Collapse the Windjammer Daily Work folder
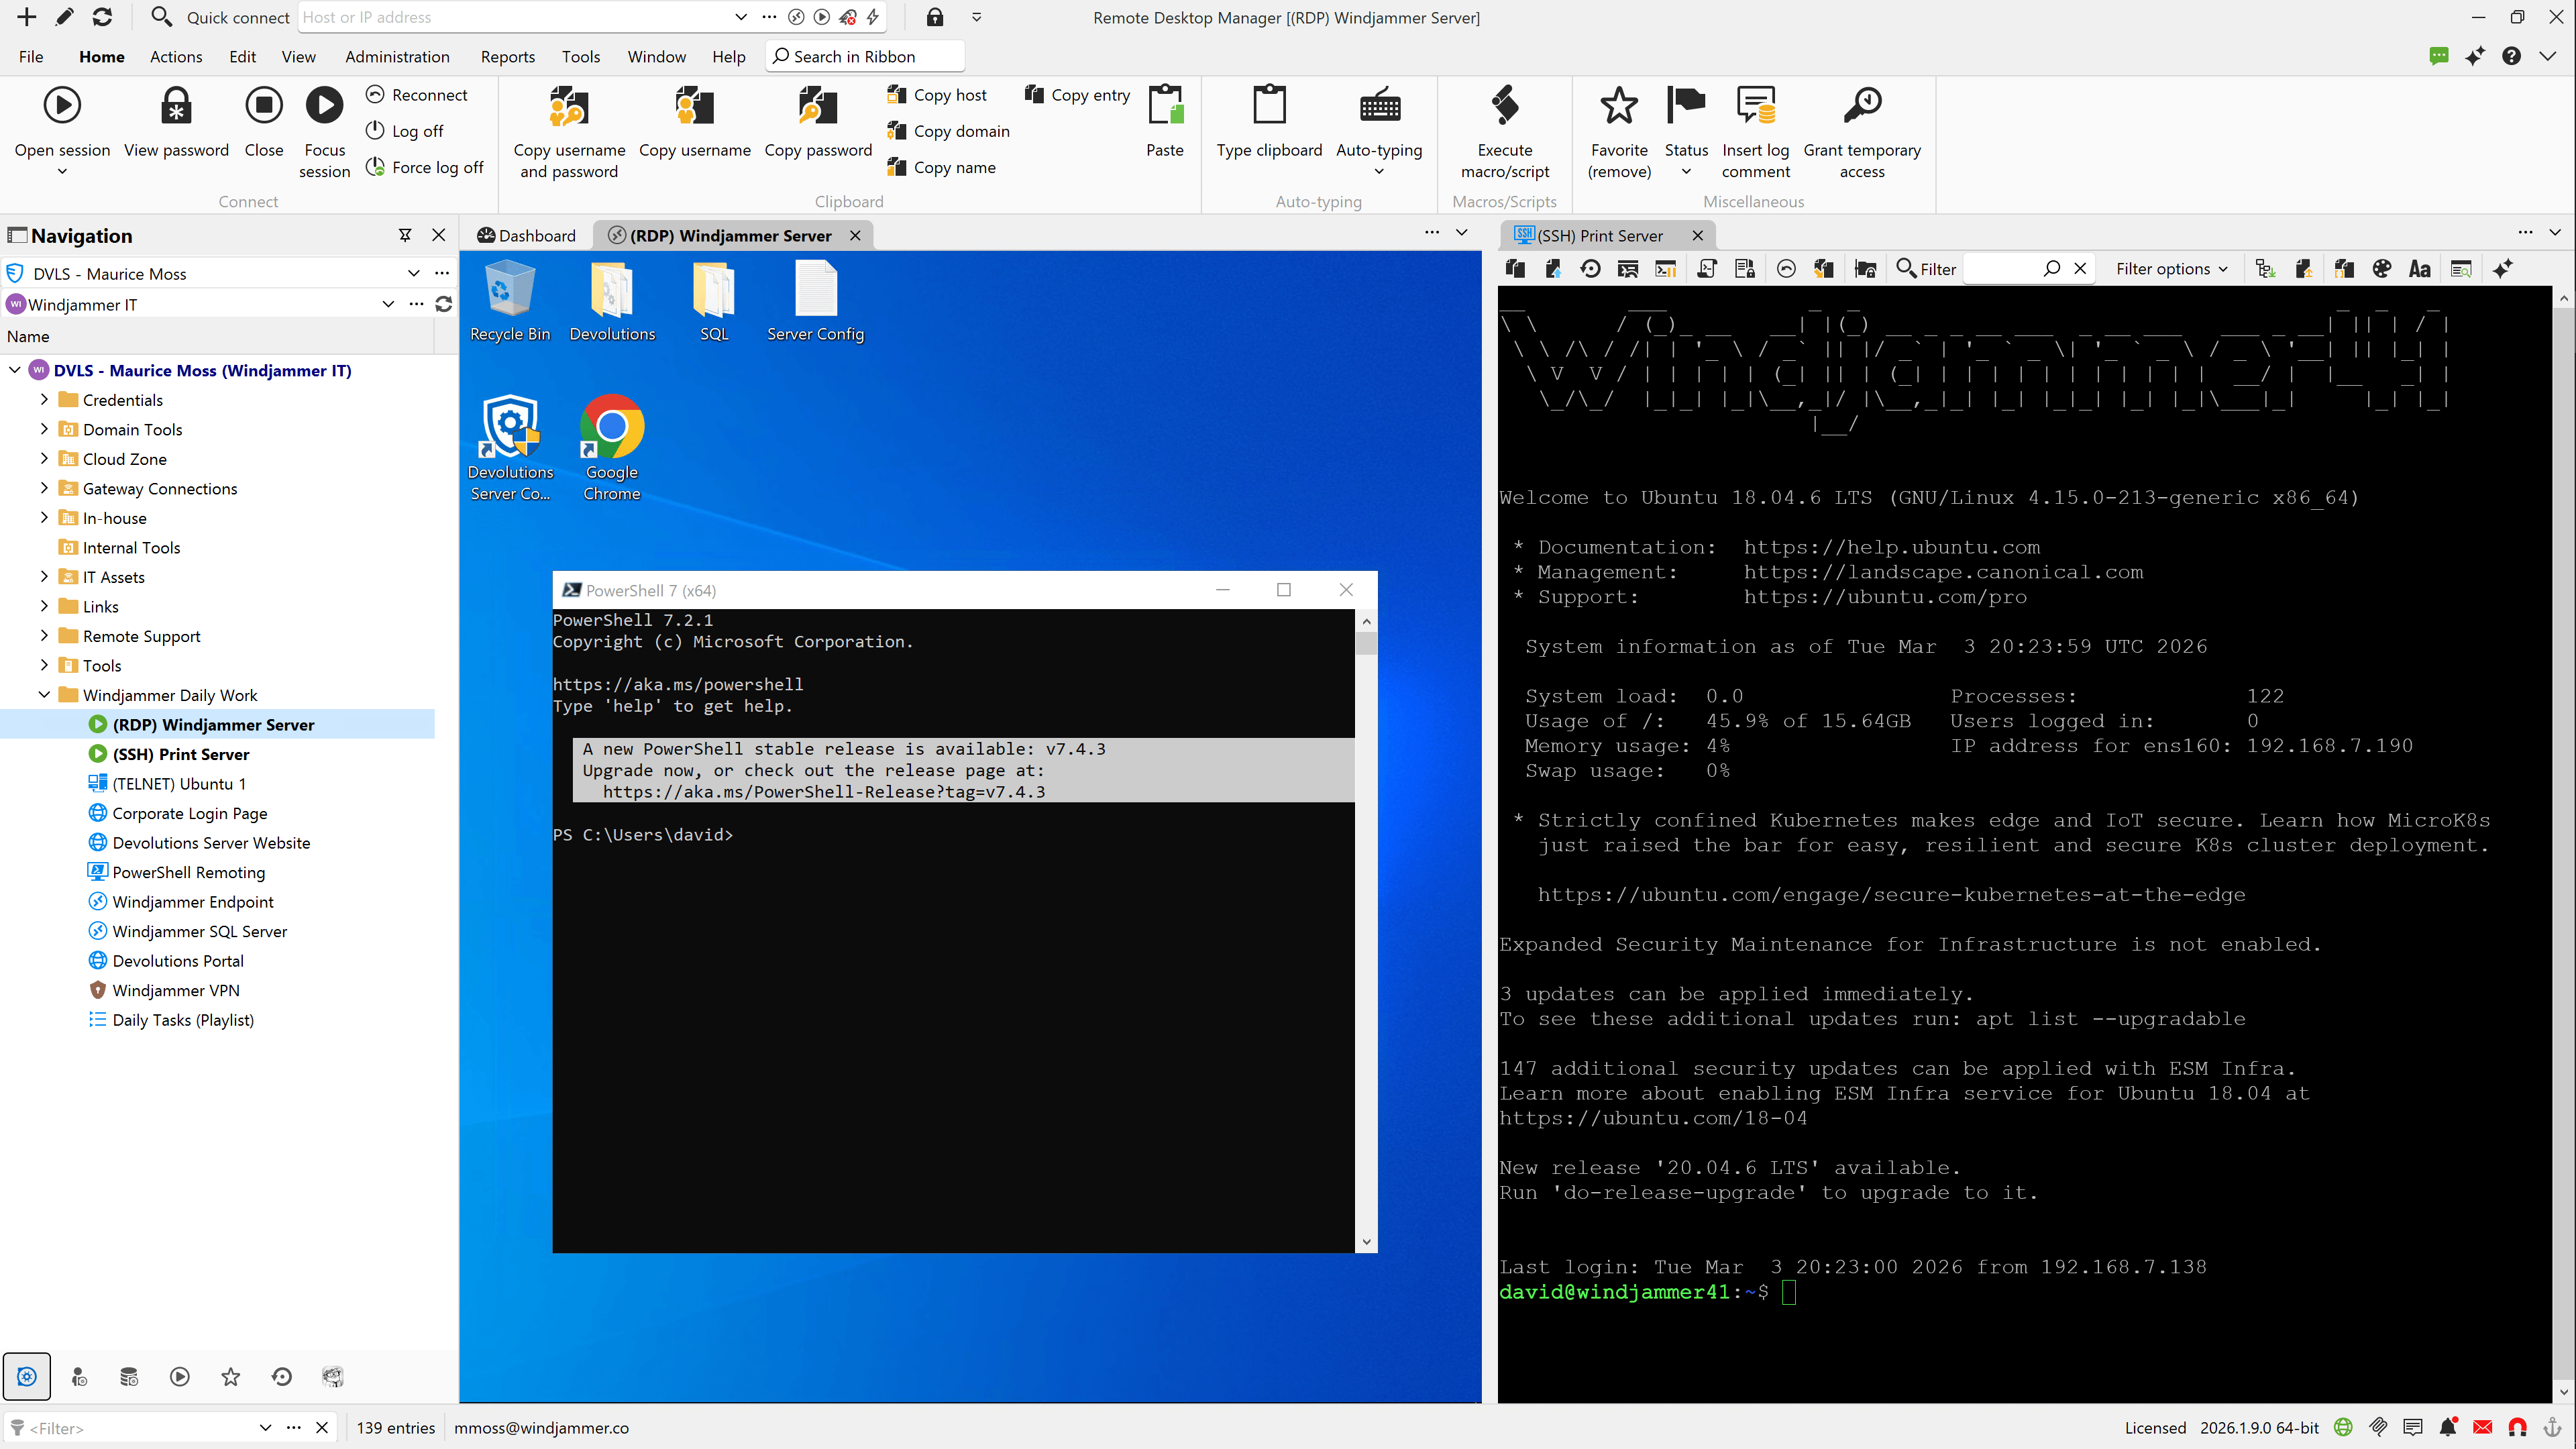This screenshot has width=2576, height=1449. [45, 694]
